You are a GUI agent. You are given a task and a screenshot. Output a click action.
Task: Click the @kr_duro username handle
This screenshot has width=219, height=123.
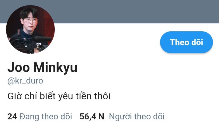[x=25, y=81]
